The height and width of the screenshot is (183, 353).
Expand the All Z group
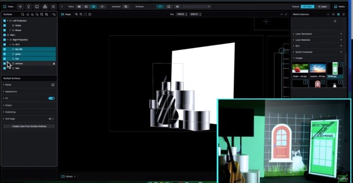pyautogui.click(x=10, y=44)
